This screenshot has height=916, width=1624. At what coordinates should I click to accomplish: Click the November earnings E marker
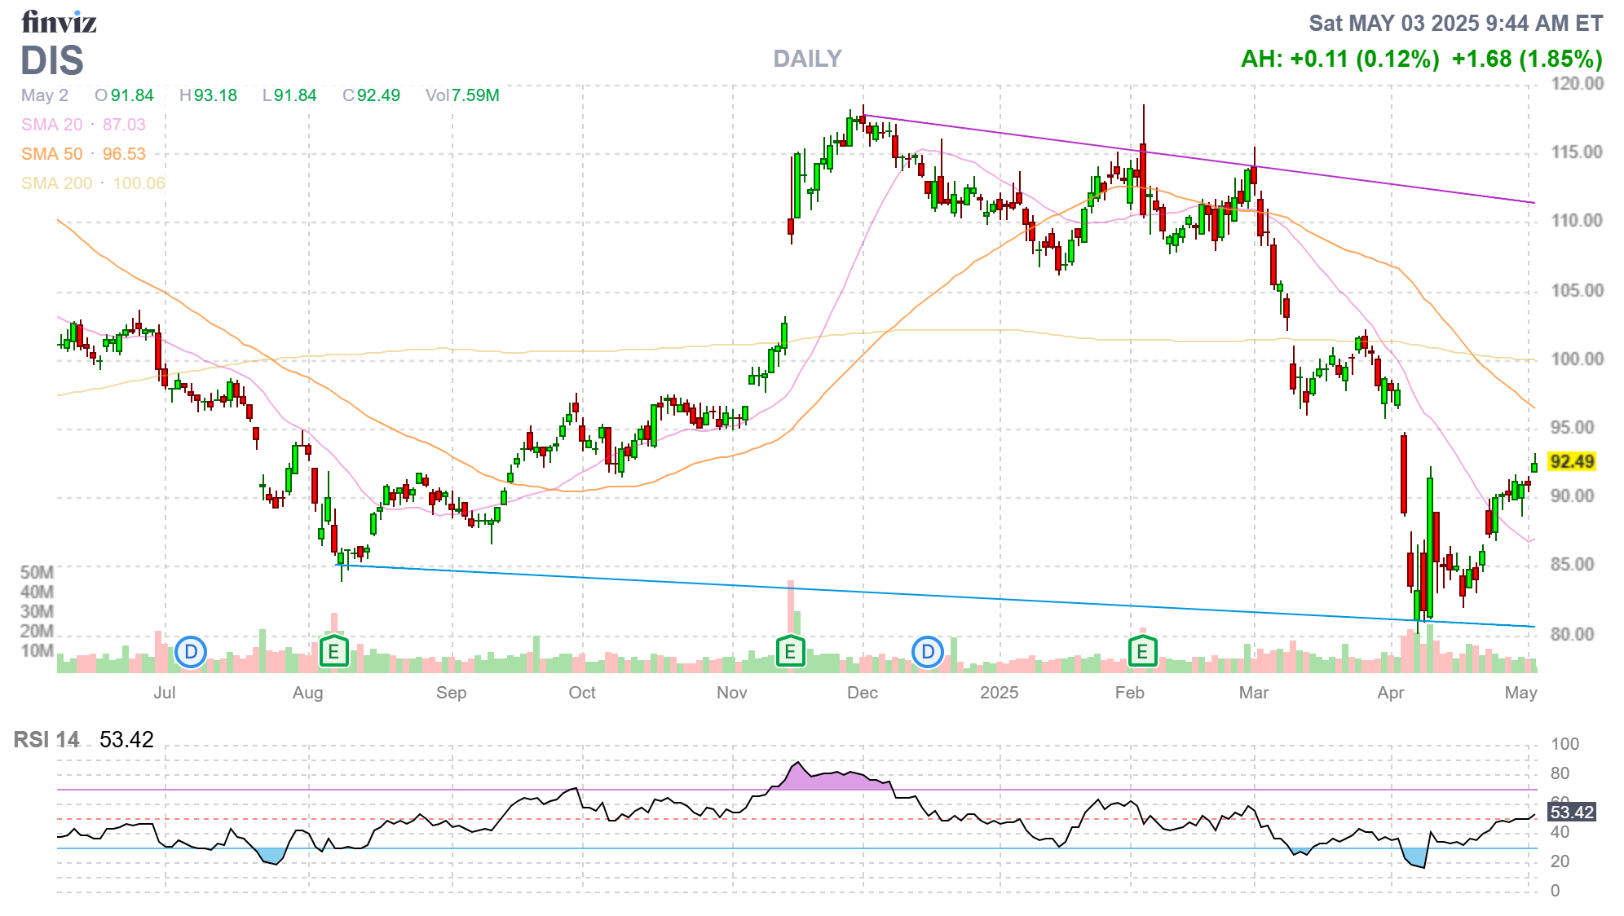coord(789,652)
